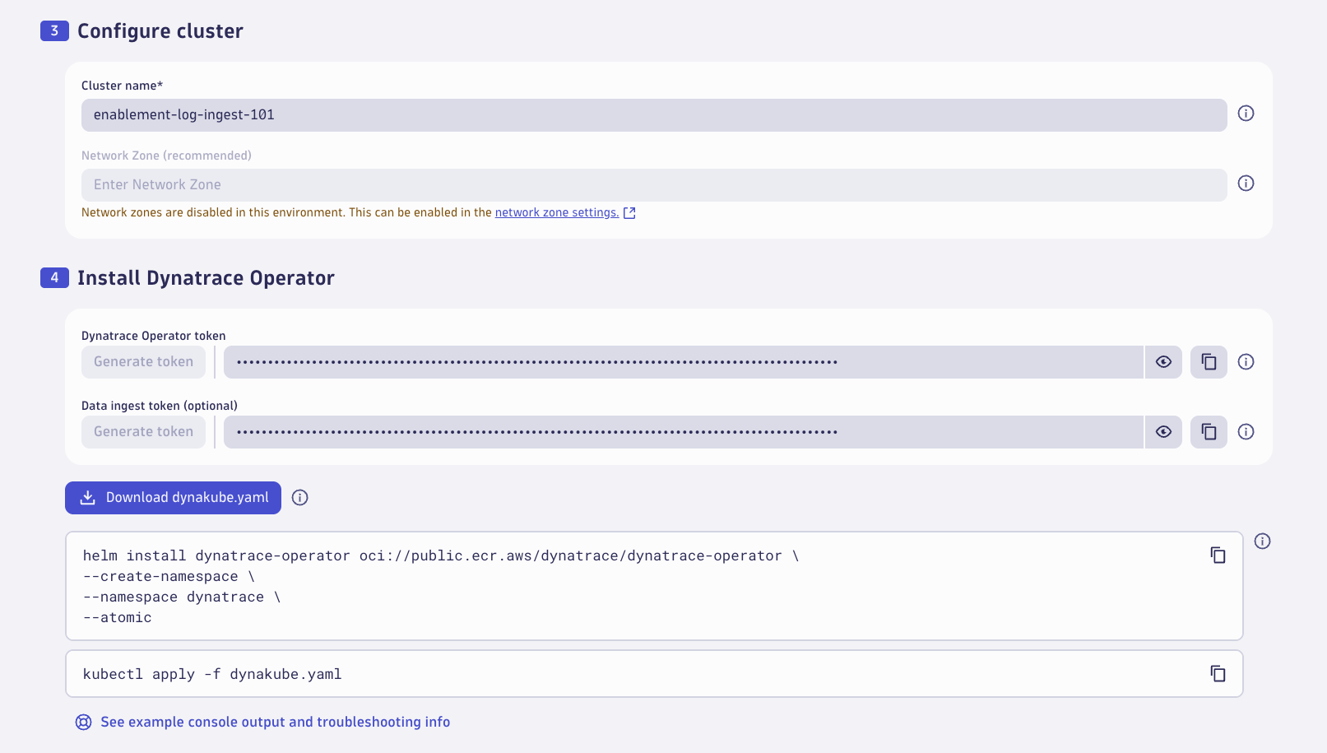The width and height of the screenshot is (1327, 753).
Task: Copy the kubectl apply command
Action: (1218, 674)
